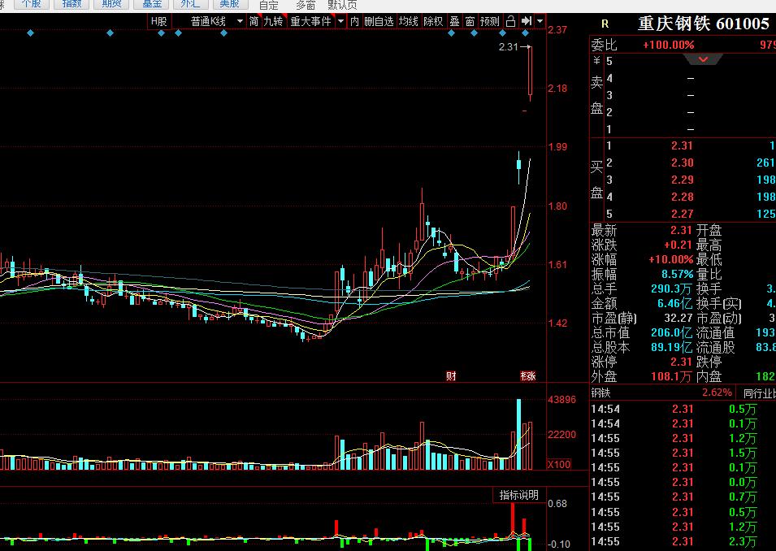Click the buy level 3 price 2.29
Viewport: 776px width, 551px height.
click(682, 180)
